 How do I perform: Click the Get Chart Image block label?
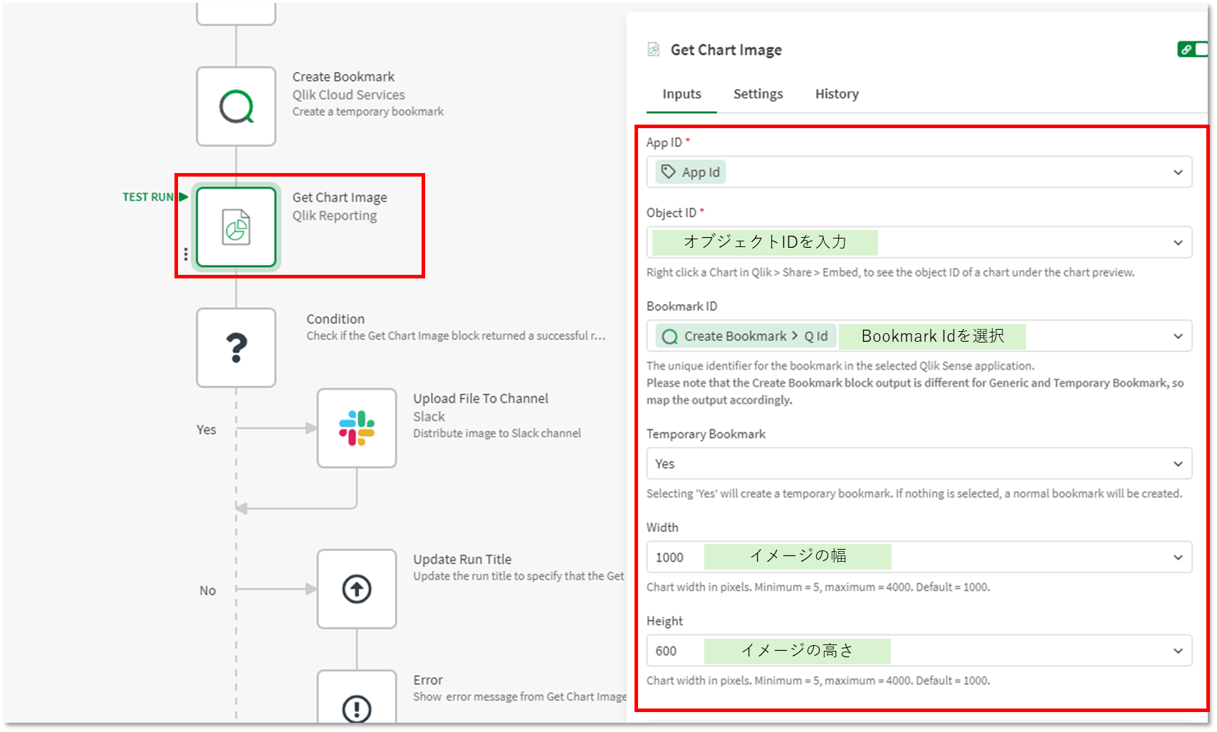click(340, 197)
